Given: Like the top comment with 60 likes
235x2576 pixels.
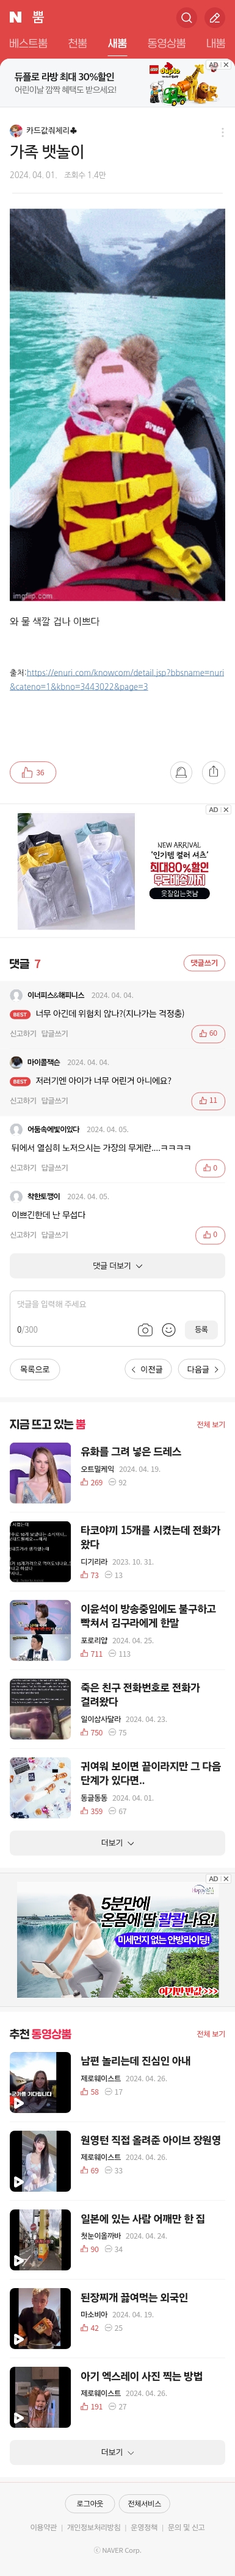Looking at the screenshot, I should (208, 1033).
